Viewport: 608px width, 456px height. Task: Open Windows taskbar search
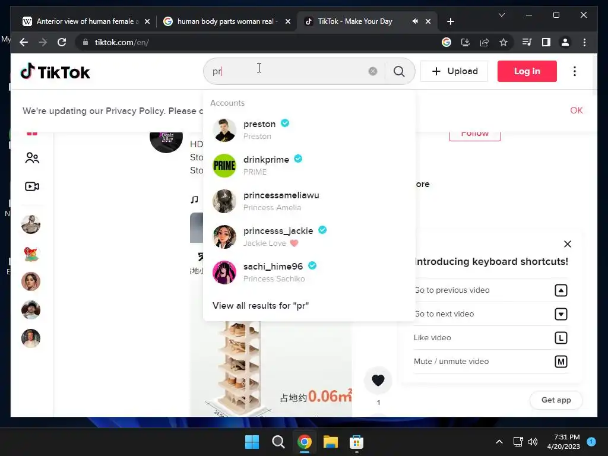pos(278,442)
